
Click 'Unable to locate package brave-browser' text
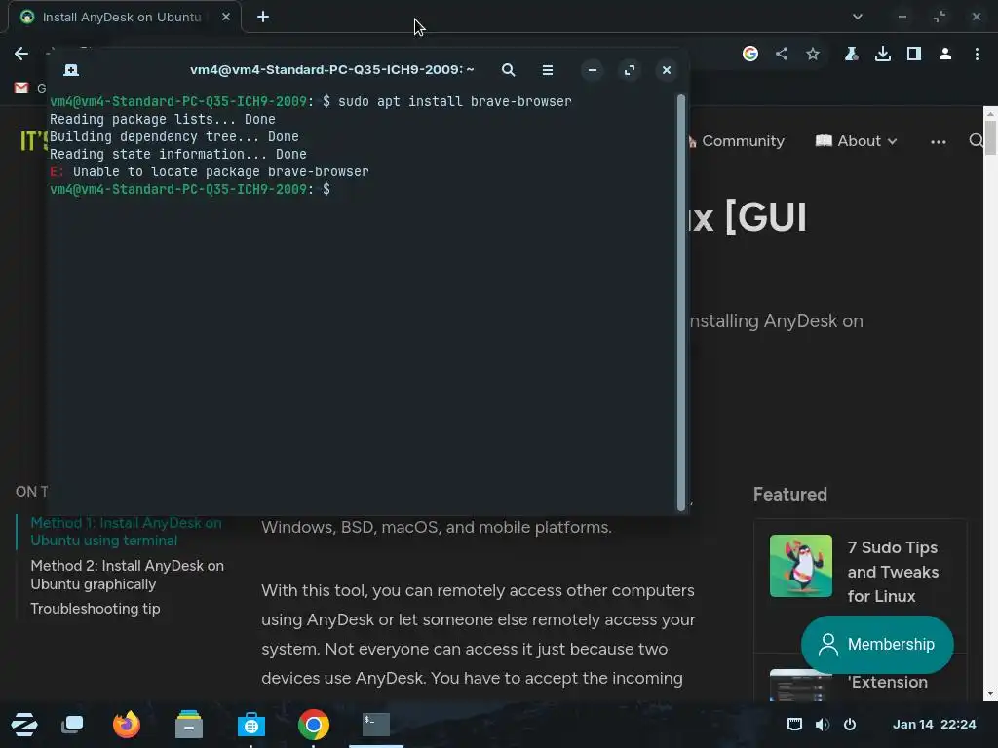click(221, 171)
